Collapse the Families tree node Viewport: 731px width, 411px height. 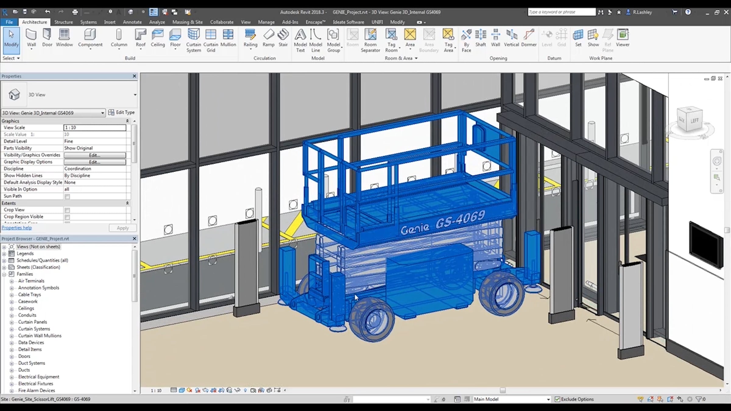point(4,274)
